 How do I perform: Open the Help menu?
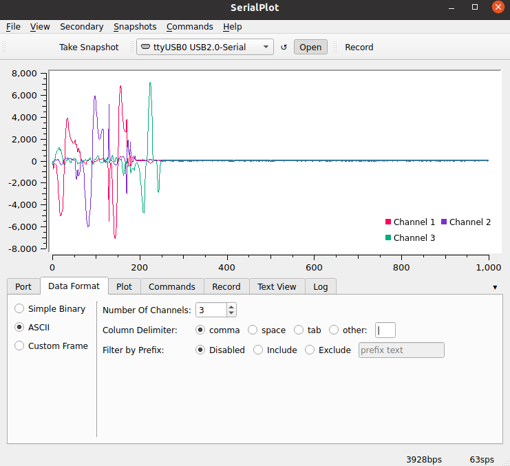(x=232, y=27)
